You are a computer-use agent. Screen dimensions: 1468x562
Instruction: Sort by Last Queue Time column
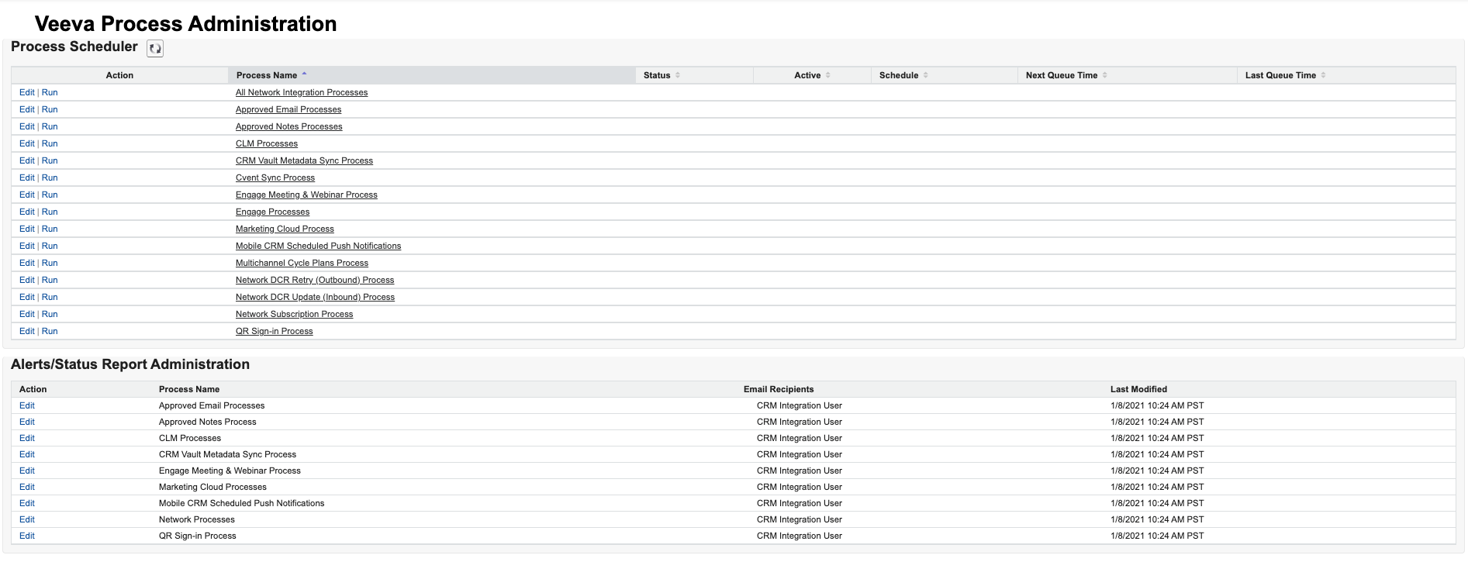(x=1323, y=75)
